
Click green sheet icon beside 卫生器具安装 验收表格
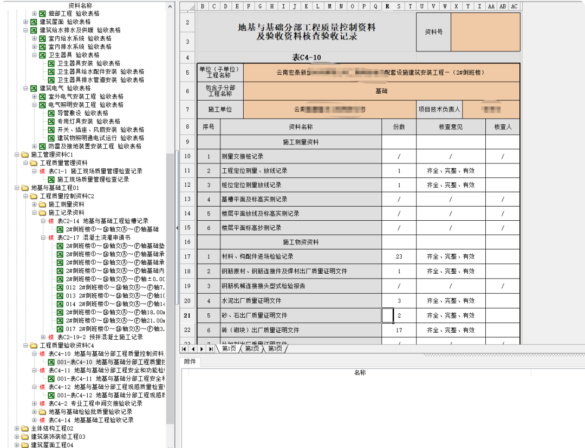click(51, 63)
